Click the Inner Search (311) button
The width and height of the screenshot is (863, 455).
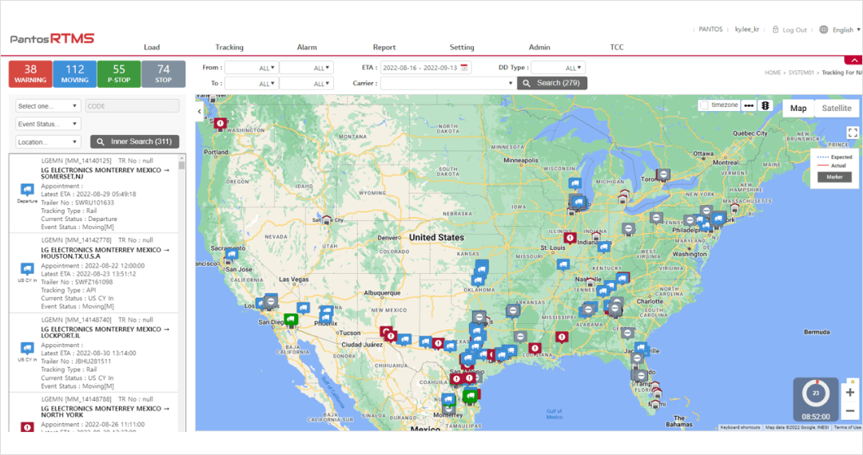pyautogui.click(x=135, y=142)
